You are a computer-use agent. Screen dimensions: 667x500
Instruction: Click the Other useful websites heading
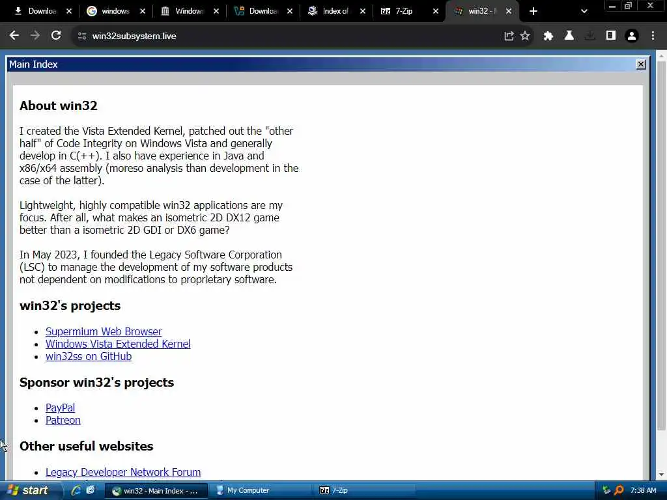[87, 446]
